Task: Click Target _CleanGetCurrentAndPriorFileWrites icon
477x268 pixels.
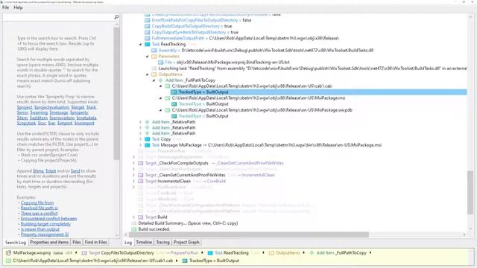Action: pyautogui.click(x=141, y=175)
